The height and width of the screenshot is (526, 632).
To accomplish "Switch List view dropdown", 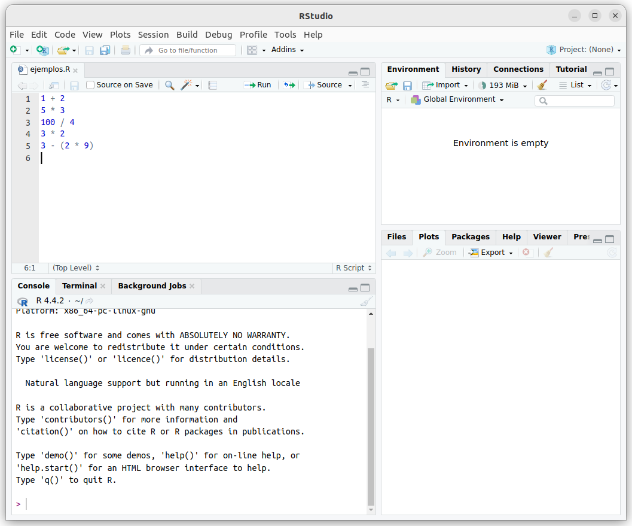I will [576, 85].
